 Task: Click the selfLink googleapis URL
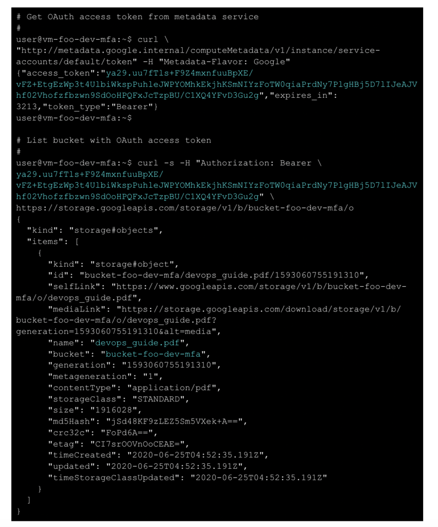pyautogui.click(x=211, y=292)
